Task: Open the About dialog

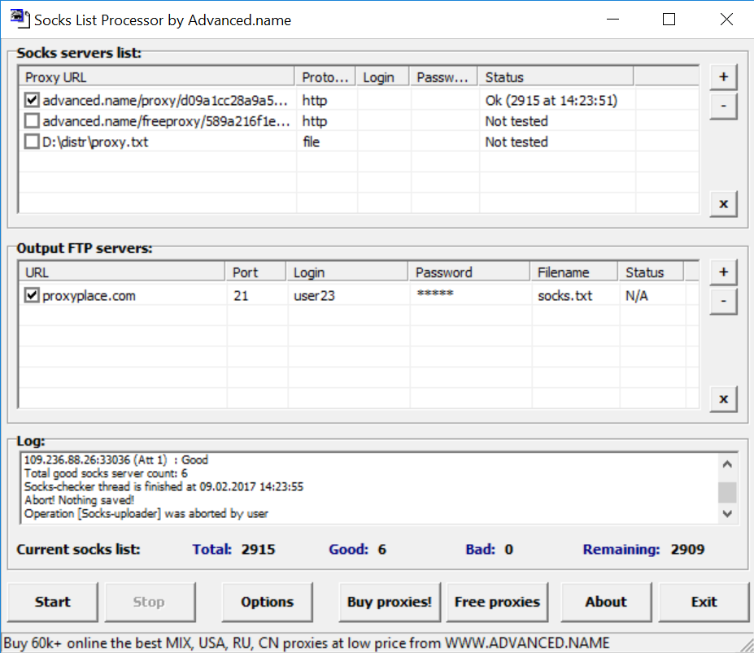Action: [606, 602]
